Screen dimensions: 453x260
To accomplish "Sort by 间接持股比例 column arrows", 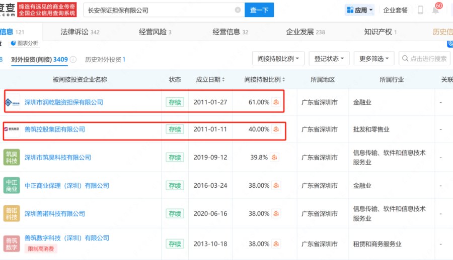I will point(283,80).
